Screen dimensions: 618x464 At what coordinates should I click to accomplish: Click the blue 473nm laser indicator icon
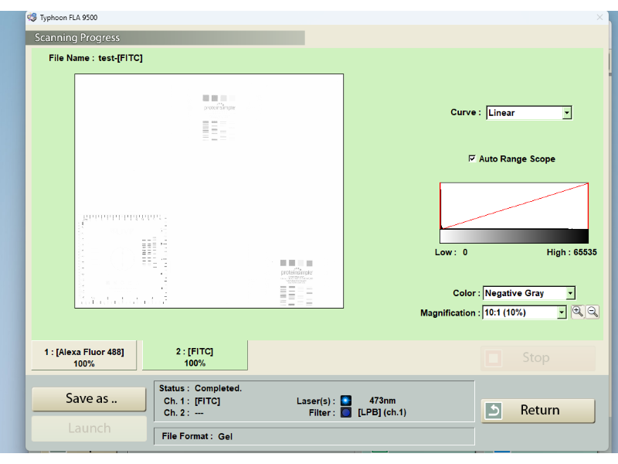pyautogui.click(x=345, y=401)
